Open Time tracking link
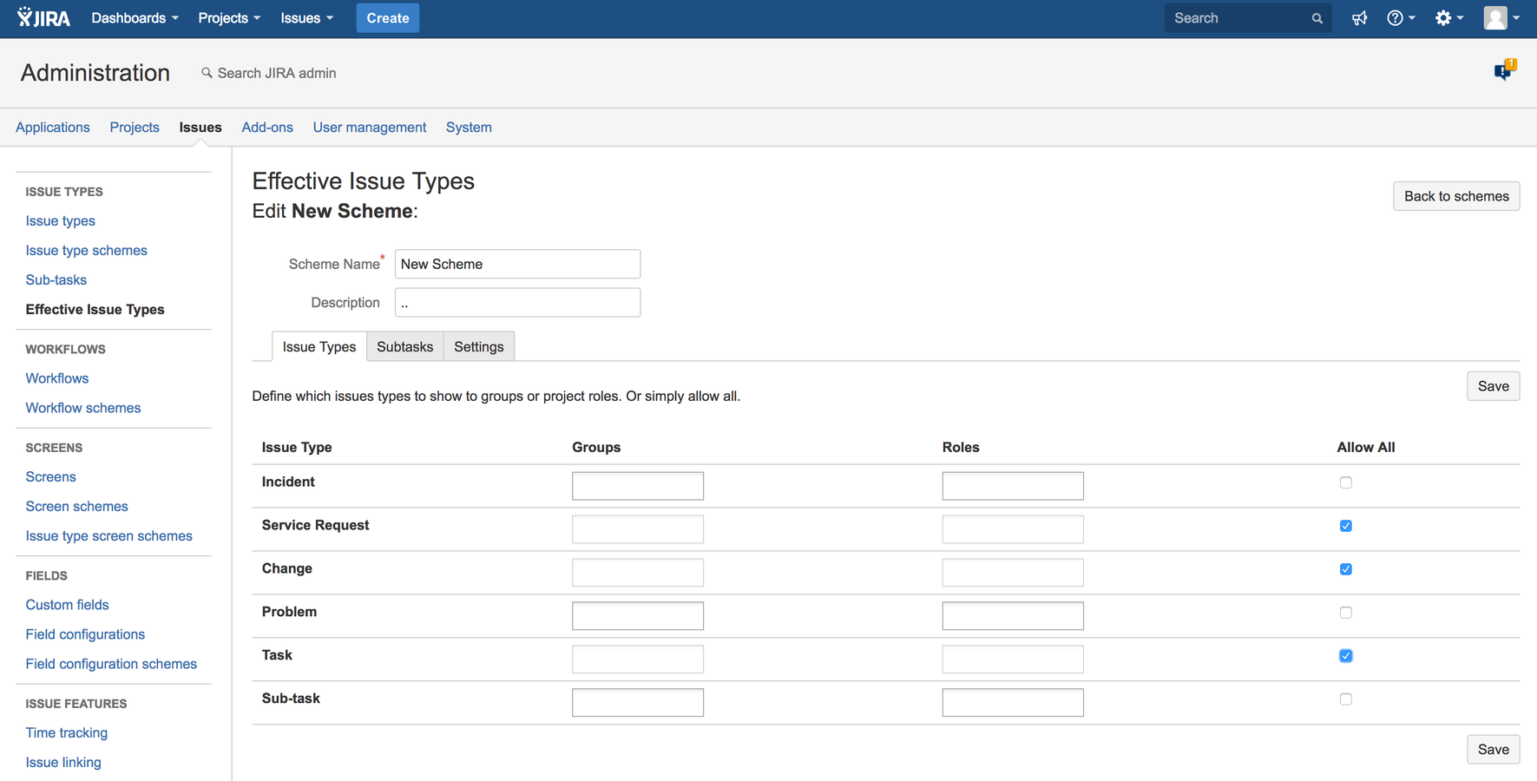Viewport: 1537px width, 781px height. 67,732
